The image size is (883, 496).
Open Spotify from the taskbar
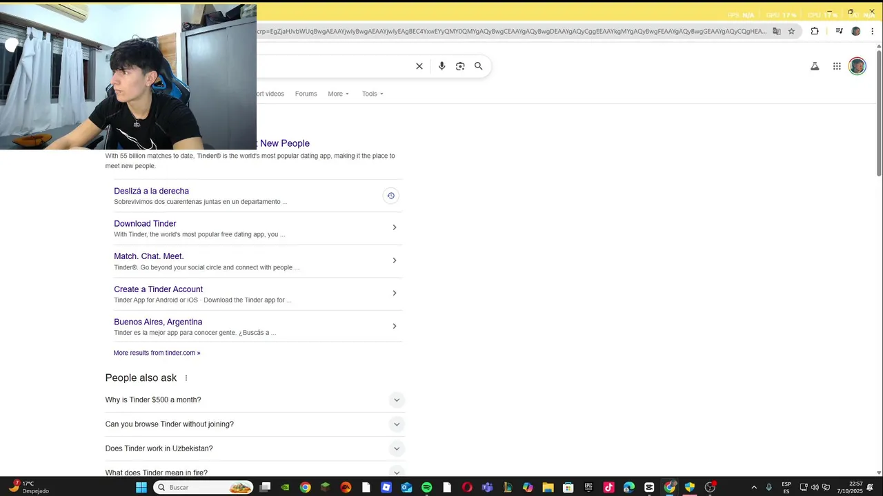coord(427,487)
